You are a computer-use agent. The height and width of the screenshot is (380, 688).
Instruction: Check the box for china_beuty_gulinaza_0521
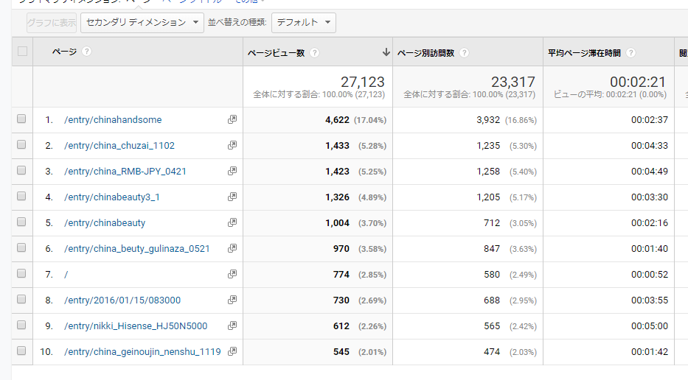(x=21, y=247)
